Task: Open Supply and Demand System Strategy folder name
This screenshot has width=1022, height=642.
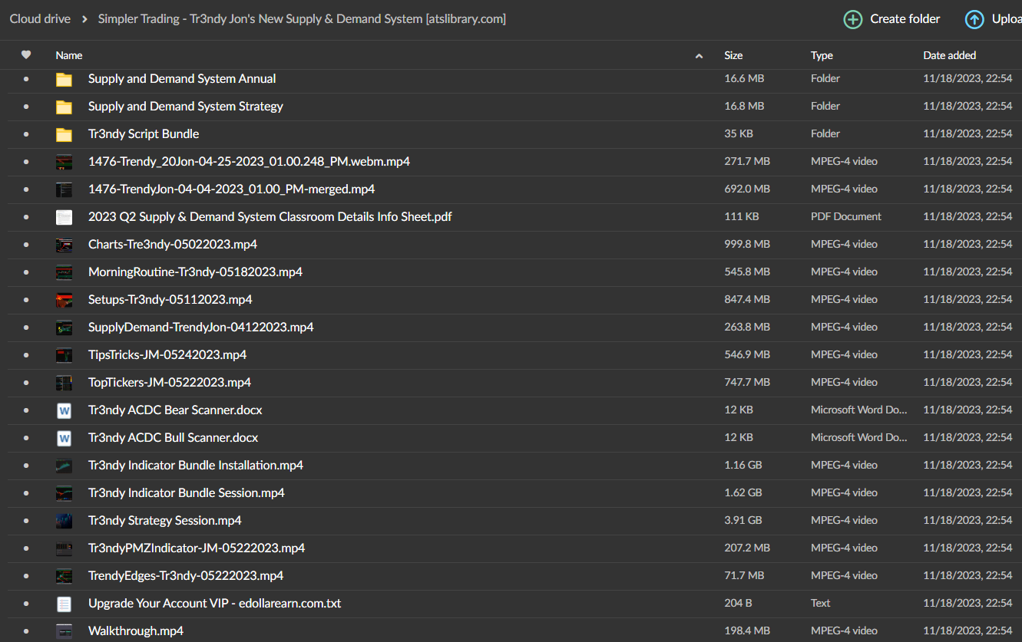Action: point(186,107)
